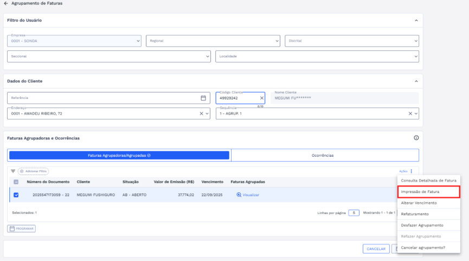
Task: Collapse the Filtro do Usuário panel
Action: (x=416, y=21)
